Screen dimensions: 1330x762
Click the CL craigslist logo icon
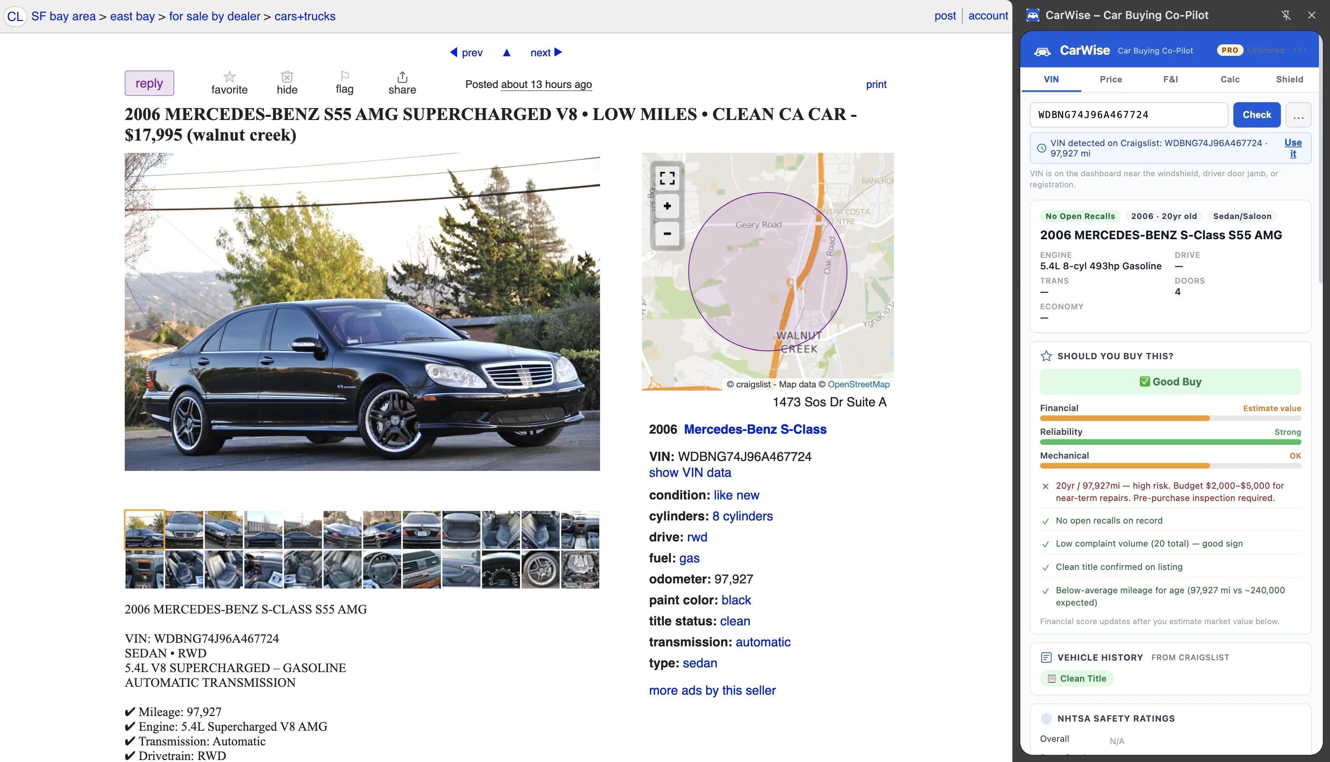tap(15, 16)
